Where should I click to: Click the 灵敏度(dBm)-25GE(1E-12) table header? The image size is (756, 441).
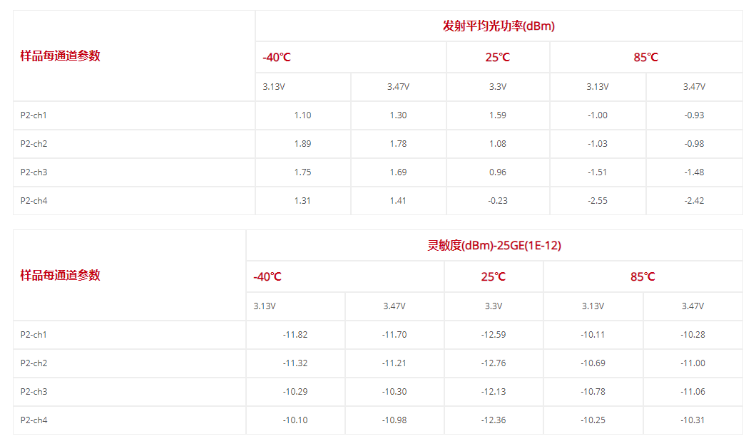click(x=494, y=246)
